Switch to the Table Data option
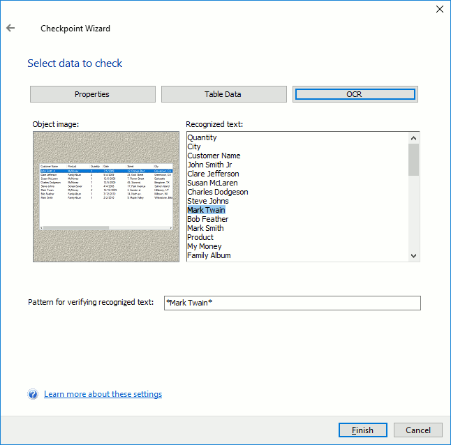 click(224, 94)
